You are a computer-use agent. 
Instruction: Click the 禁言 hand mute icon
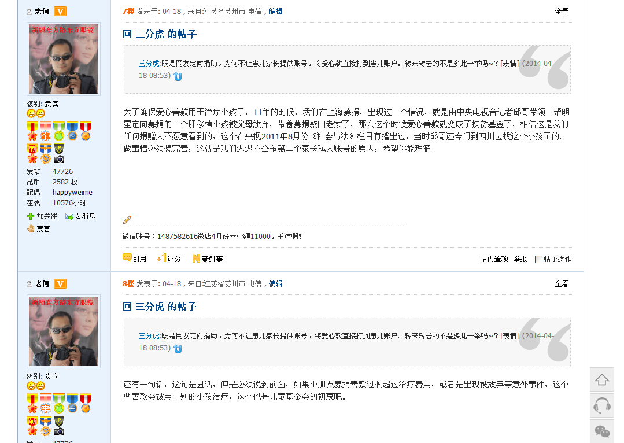pos(31,228)
